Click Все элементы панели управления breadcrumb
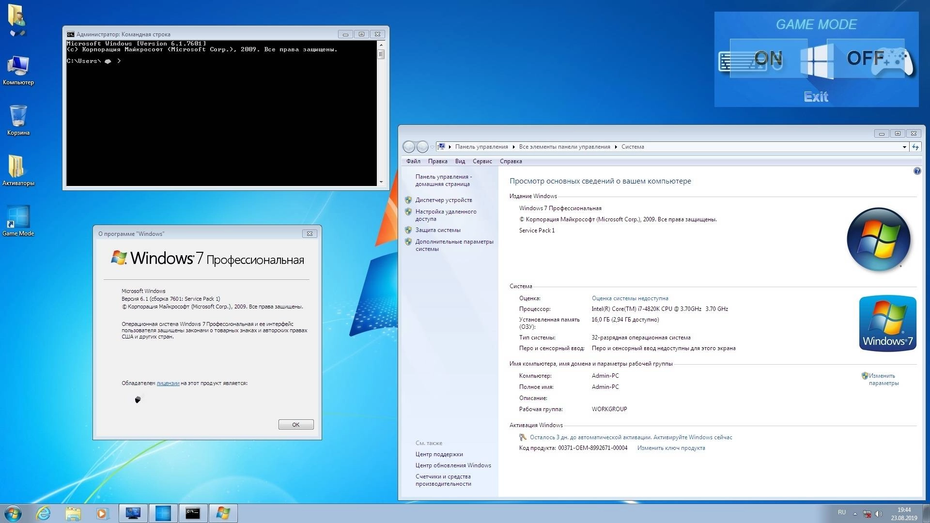The height and width of the screenshot is (523, 930). coord(564,147)
